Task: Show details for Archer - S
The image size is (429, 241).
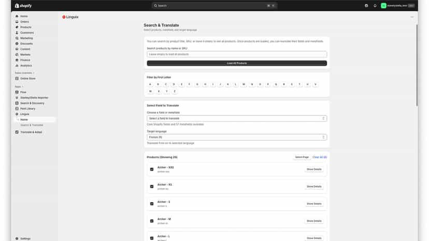Action: [x=314, y=204]
